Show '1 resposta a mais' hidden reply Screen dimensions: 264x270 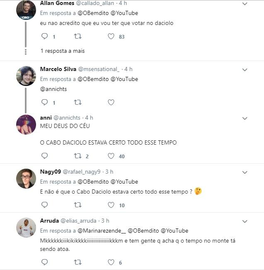click(62, 51)
